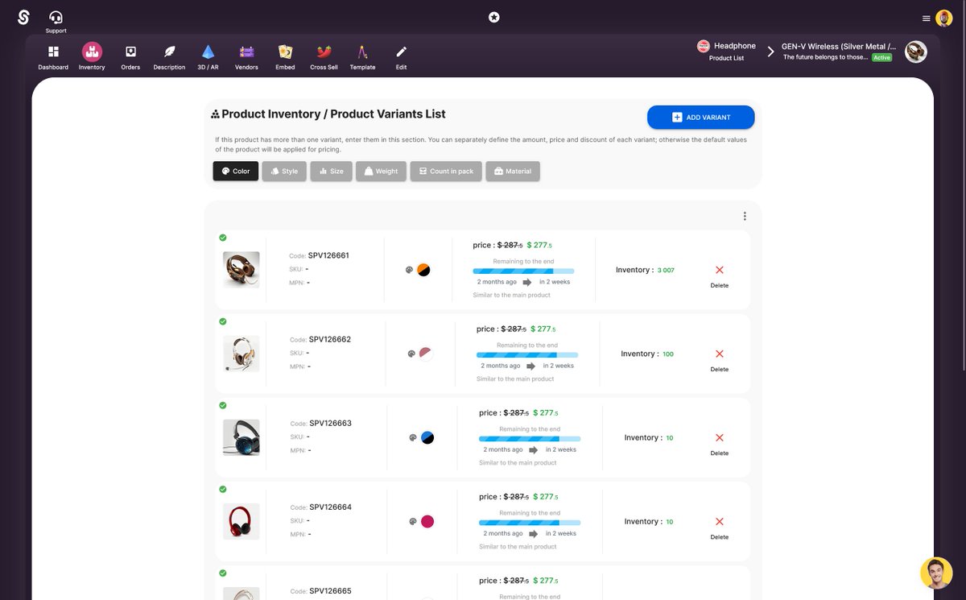Click the Active status badge
This screenshot has height=600, width=966.
point(882,58)
